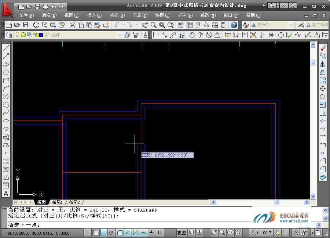Open the QT_墙体 layer dropdown
The width and height of the screenshot is (330, 238).
[x=119, y=35]
